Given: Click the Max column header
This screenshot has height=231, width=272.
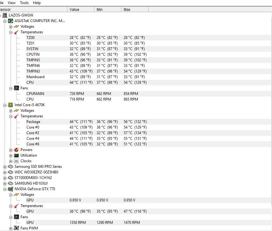Looking at the screenshot, I should point(135,9).
